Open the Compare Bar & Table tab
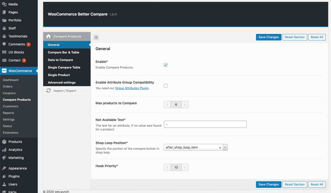Screen dimensions: 331x193 click(67, 53)
